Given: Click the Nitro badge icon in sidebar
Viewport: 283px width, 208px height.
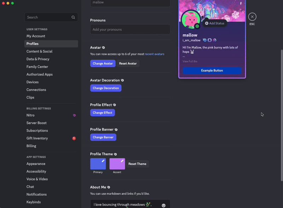Looking at the screenshot, I should point(74,115).
